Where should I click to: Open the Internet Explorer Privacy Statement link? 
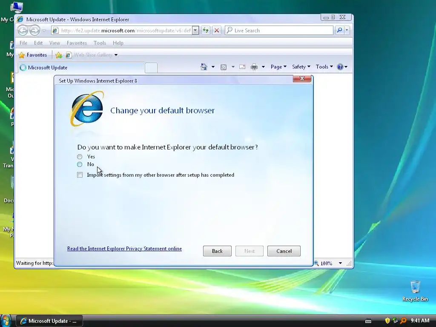[x=124, y=249]
